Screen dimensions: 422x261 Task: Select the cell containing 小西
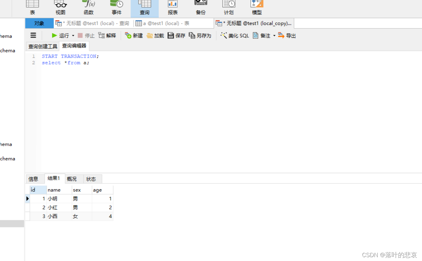point(59,216)
